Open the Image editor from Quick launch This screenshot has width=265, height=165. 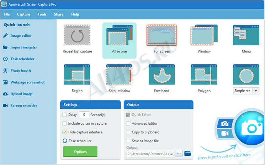coord(21,36)
